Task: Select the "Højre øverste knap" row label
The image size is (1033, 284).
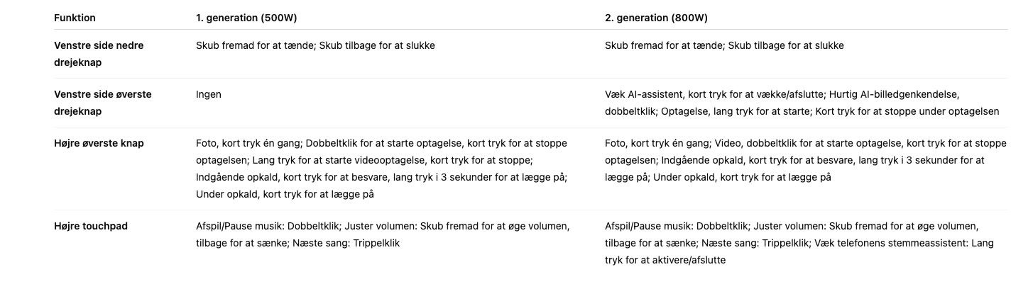Action: (x=99, y=143)
